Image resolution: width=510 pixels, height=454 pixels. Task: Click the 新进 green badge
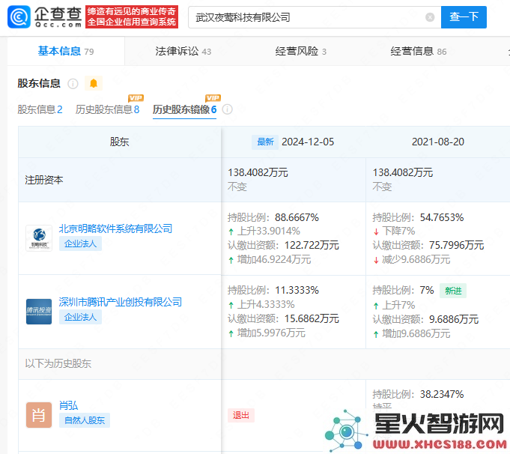pos(453,291)
